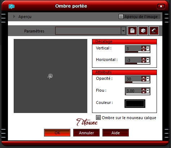Decrease the Horizontal offset with down arrow
Image resolution: width=171 pixels, height=148 pixels.
tap(144, 61)
